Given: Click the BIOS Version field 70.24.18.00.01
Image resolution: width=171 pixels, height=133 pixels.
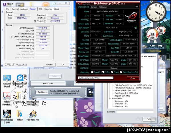Looking at the screenshot, I should pos(112,28).
